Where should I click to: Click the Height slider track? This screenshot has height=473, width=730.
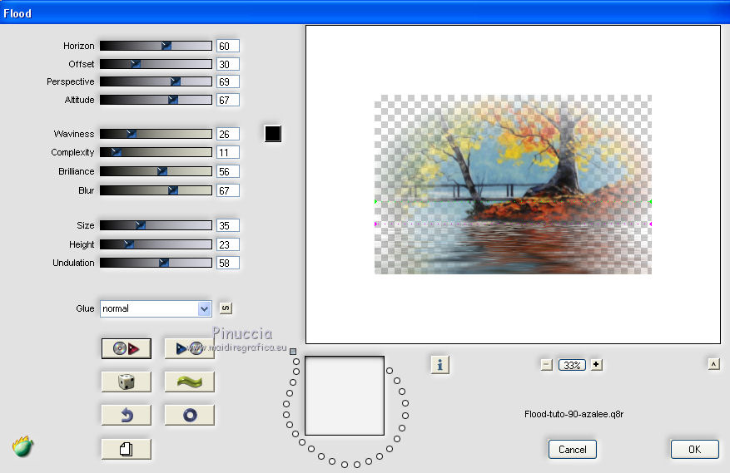pos(156,244)
